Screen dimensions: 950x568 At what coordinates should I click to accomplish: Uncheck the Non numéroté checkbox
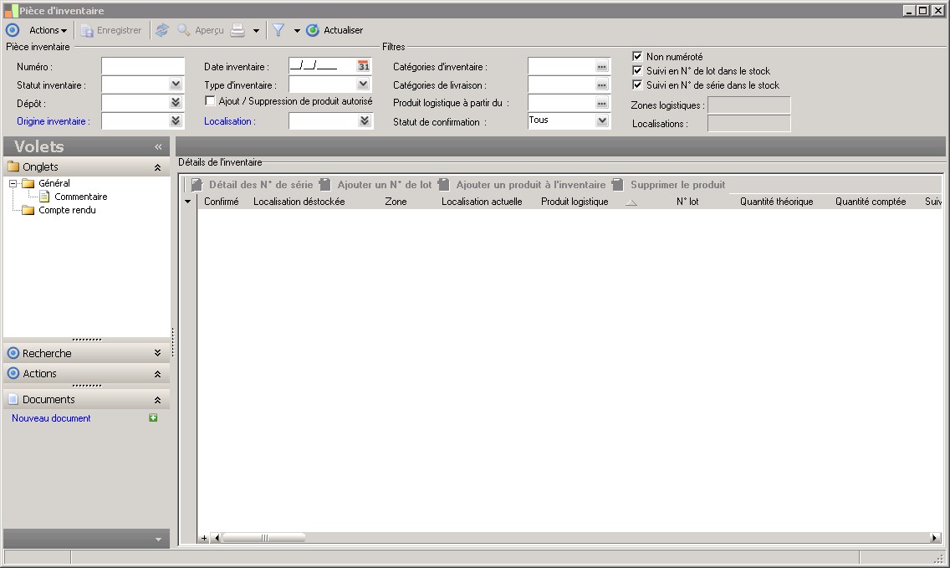pyautogui.click(x=637, y=56)
